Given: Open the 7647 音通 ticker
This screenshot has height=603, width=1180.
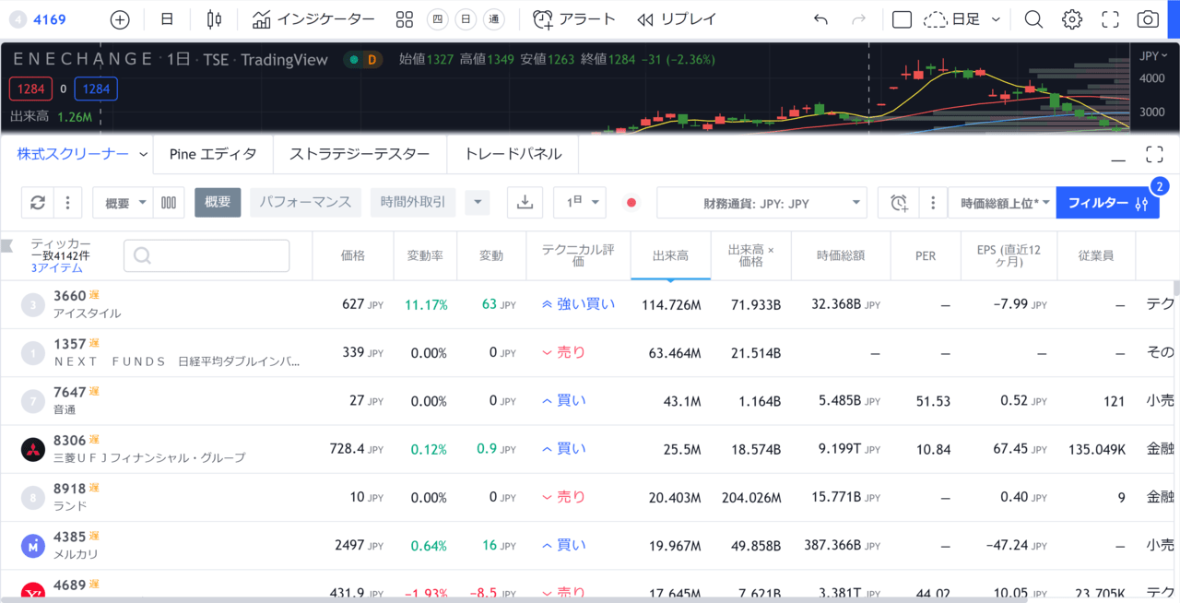Looking at the screenshot, I should click(70, 392).
